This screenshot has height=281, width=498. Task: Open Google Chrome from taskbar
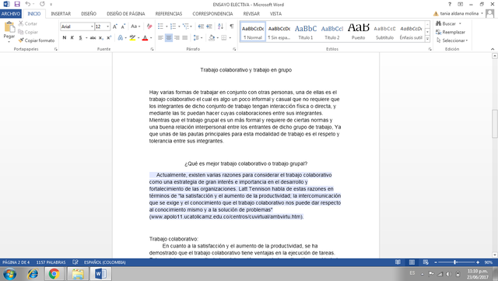(54, 274)
